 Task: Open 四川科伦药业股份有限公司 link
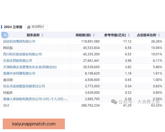23,54
